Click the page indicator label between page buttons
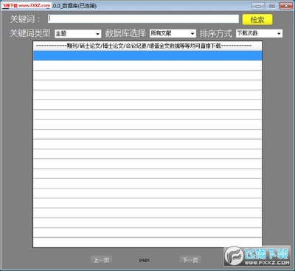Viewport: 295px width, 271px height. (144, 260)
